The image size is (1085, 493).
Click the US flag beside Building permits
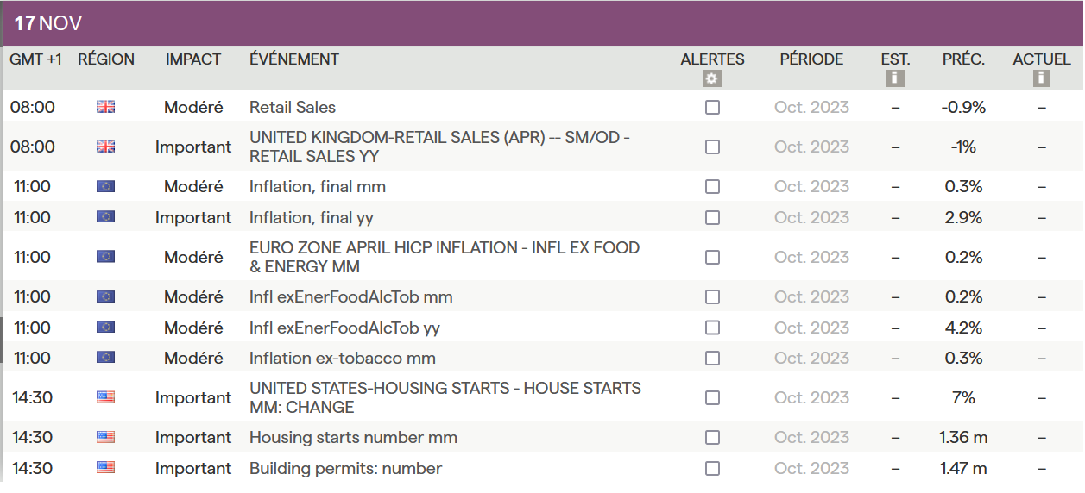105,468
